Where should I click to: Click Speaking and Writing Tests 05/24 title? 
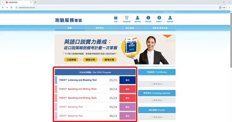[x=78, y=98]
